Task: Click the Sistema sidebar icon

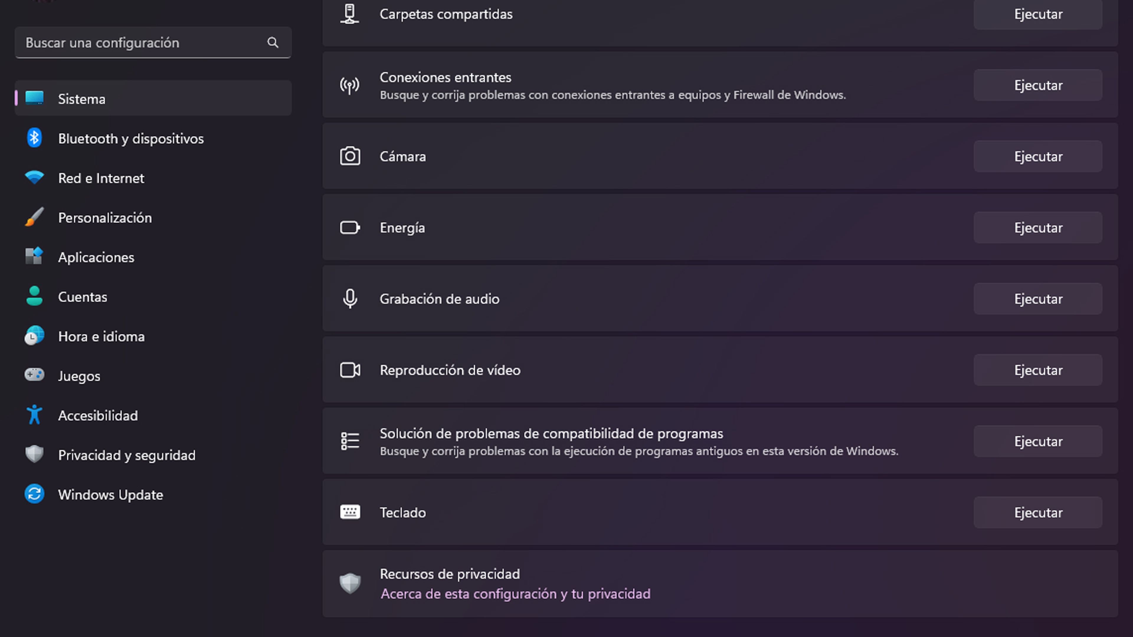Action: pos(34,99)
